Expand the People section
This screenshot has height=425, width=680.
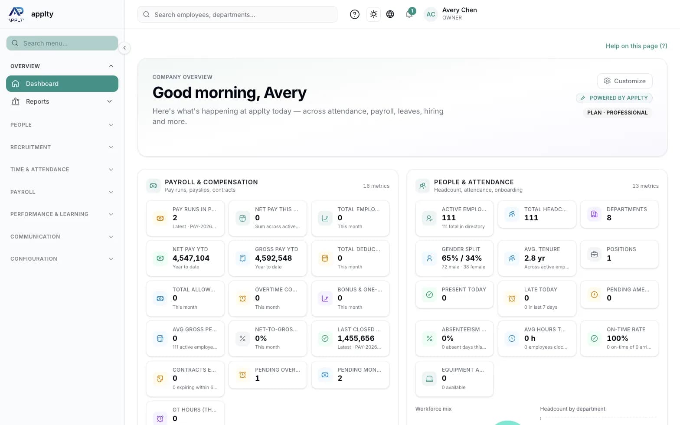coord(62,125)
